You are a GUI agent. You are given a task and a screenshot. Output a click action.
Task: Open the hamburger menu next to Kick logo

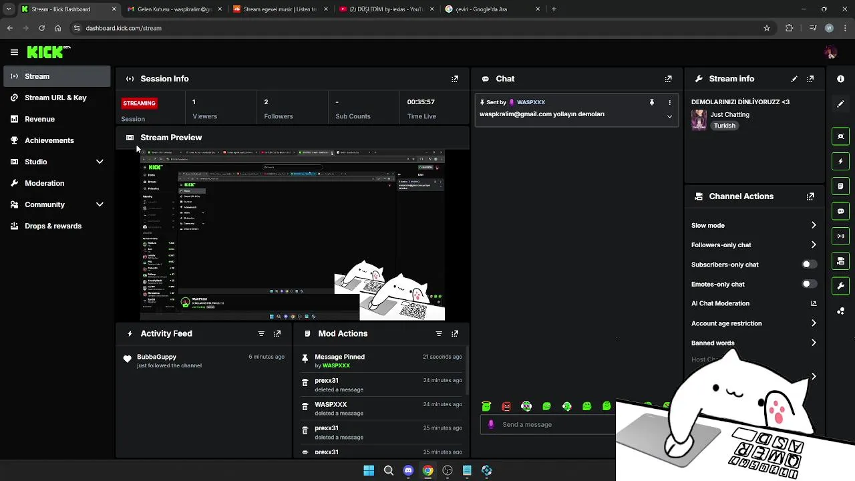point(14,52)
